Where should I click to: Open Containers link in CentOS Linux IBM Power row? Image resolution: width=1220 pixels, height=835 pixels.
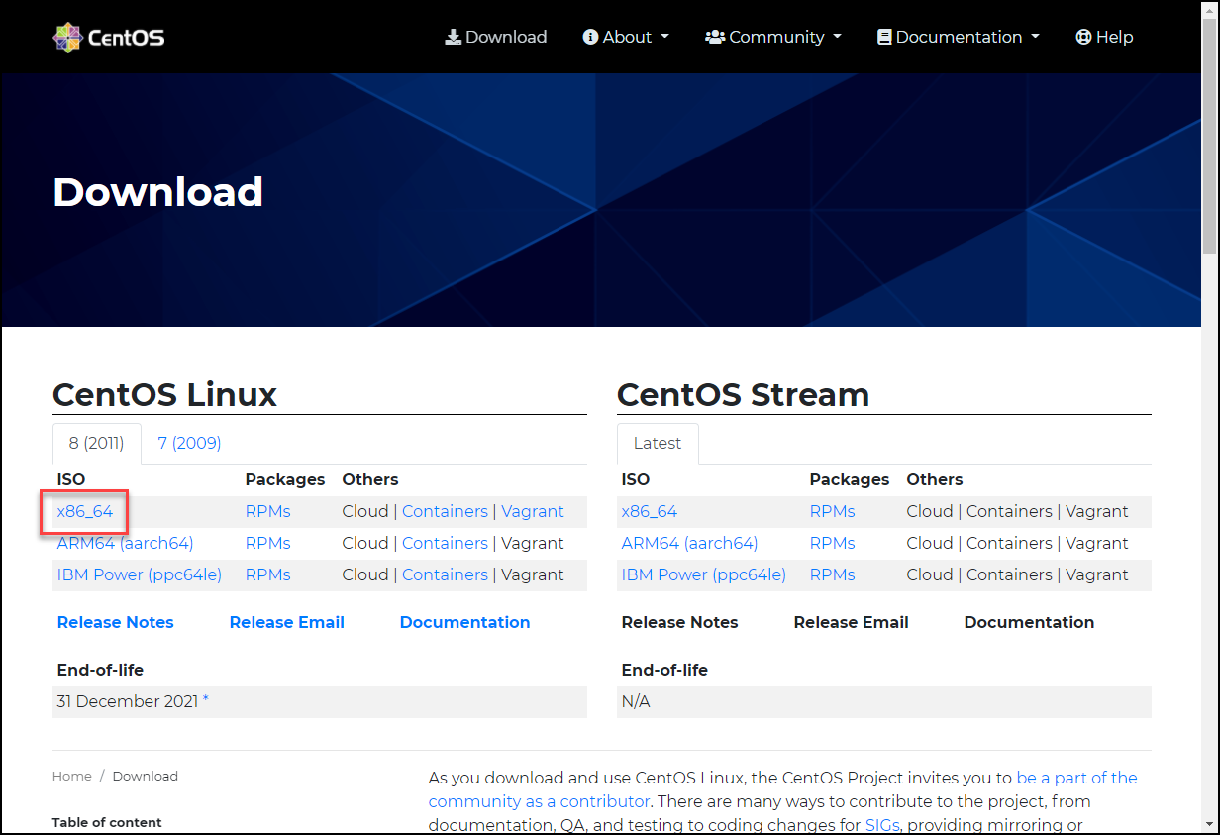pyautogui.click(x=445, y=574)
